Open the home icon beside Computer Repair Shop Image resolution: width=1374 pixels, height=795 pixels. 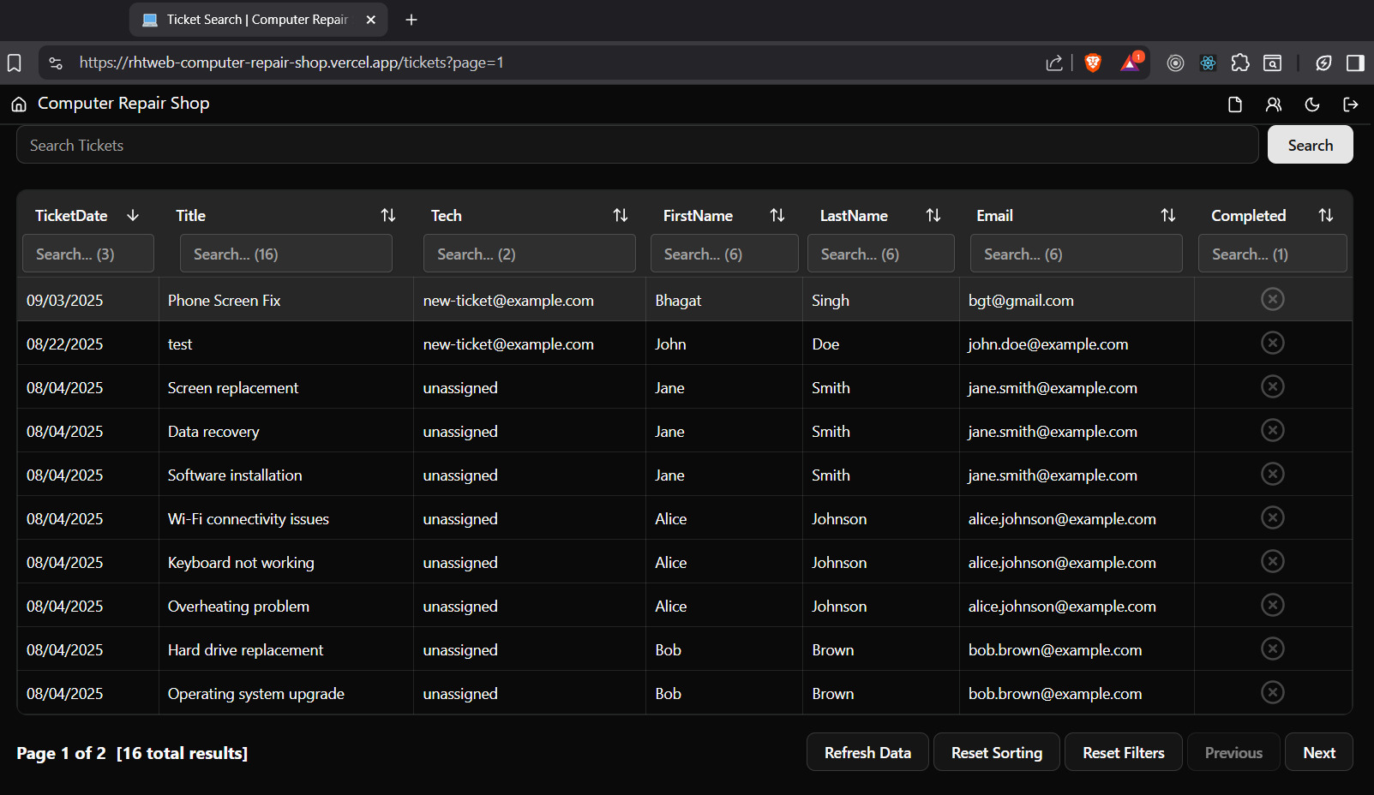click(x=19, y=105)
